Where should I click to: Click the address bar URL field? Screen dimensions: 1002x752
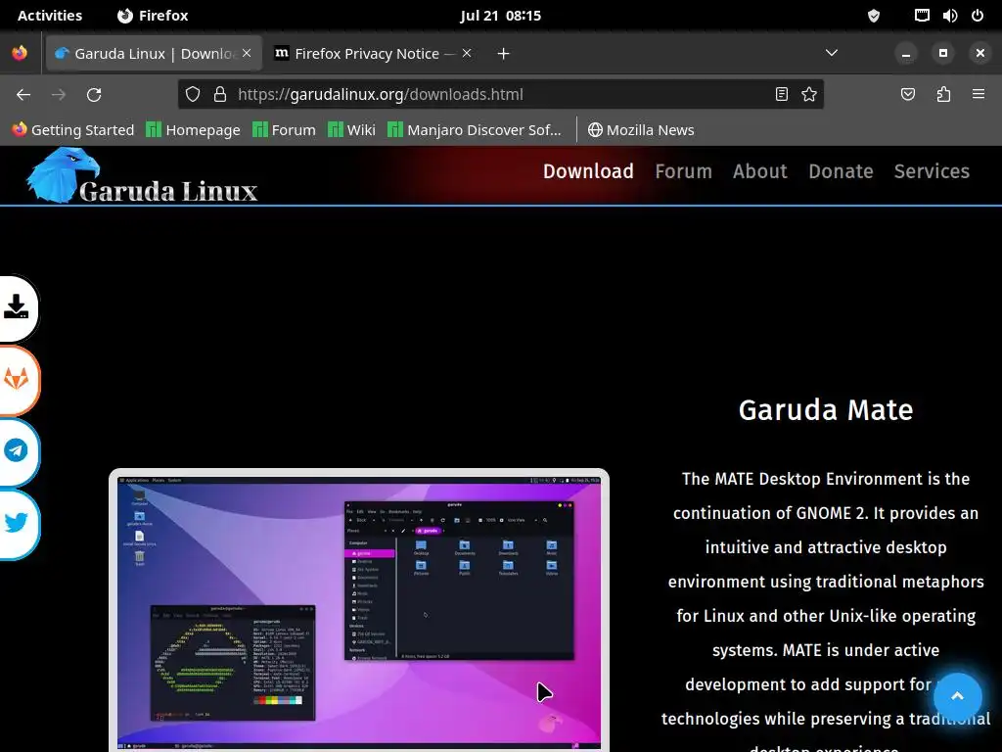click(x=500, y=95)
